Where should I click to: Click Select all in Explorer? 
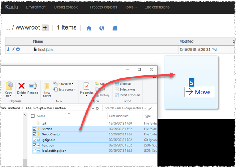[123, 84]
